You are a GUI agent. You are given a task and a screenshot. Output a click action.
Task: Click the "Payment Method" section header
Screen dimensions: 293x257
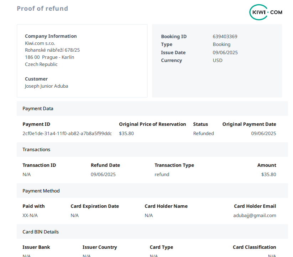152,191
